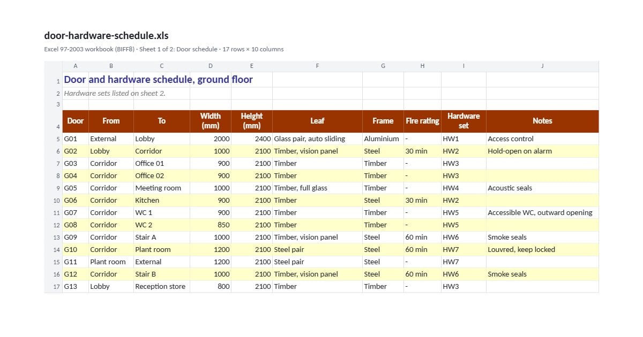
Task: Click the 'Access control' note
Action: click(x=542, y=139)
